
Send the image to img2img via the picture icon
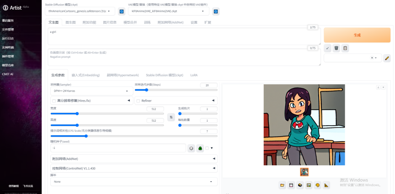click(x=309, y=185)
